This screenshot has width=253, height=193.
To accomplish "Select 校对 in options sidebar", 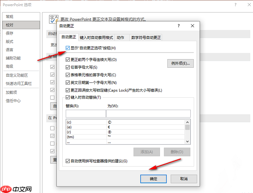I will [x=21, y=25].
